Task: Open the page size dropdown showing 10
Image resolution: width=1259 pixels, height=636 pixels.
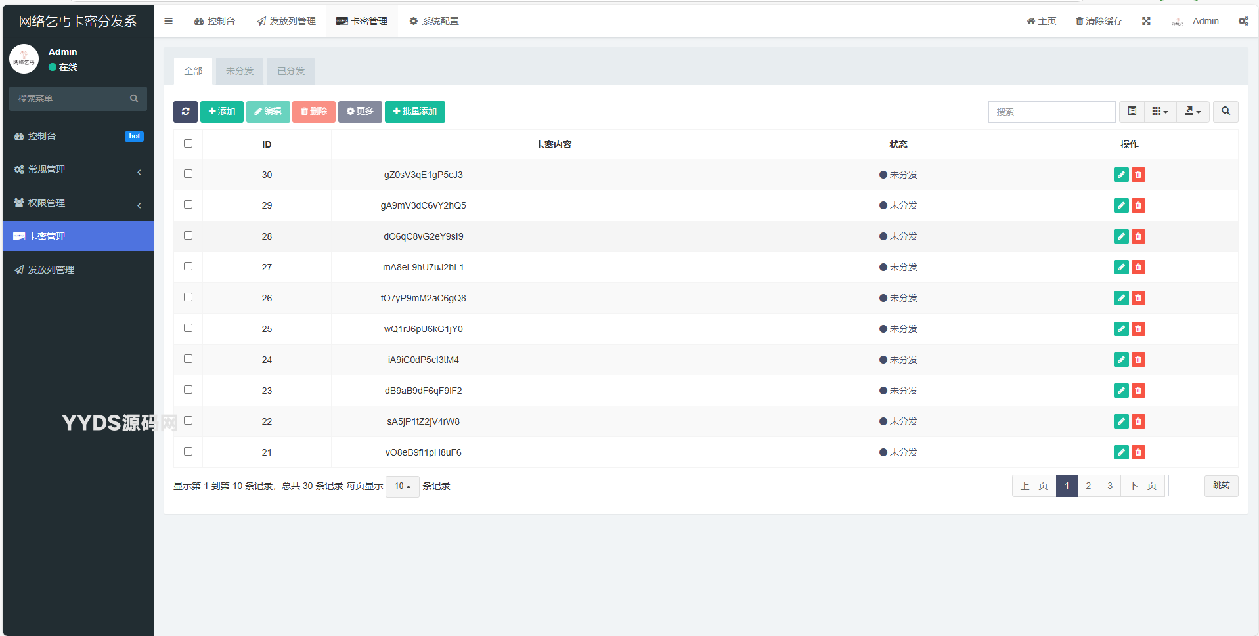Action: tap(402, 486)
